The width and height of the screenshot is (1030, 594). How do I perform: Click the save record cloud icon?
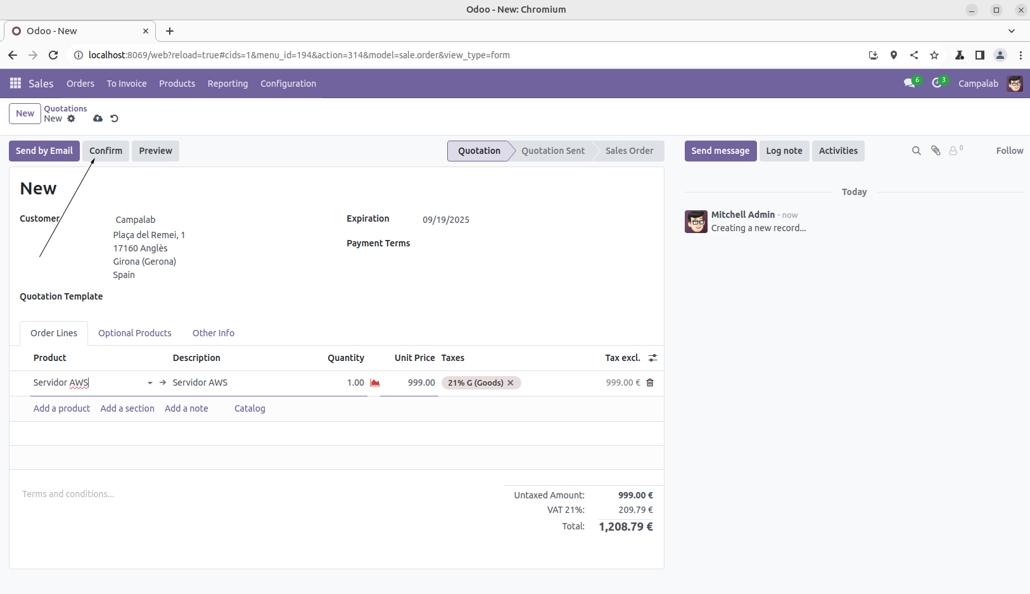[x=98, y=118]
